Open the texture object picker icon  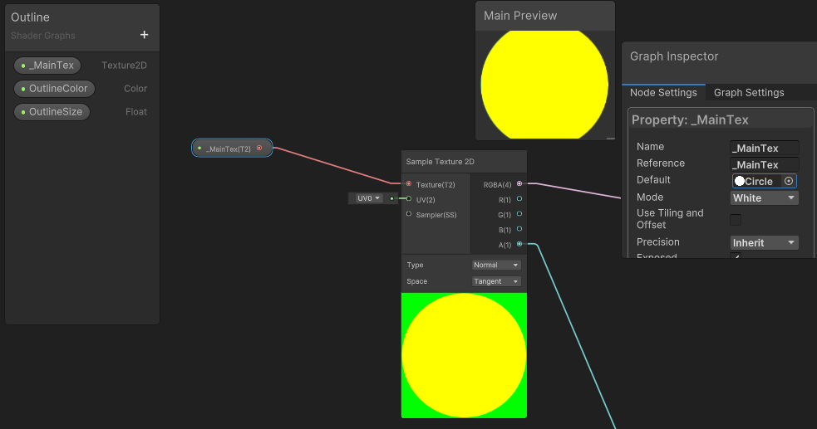point(789,181)
